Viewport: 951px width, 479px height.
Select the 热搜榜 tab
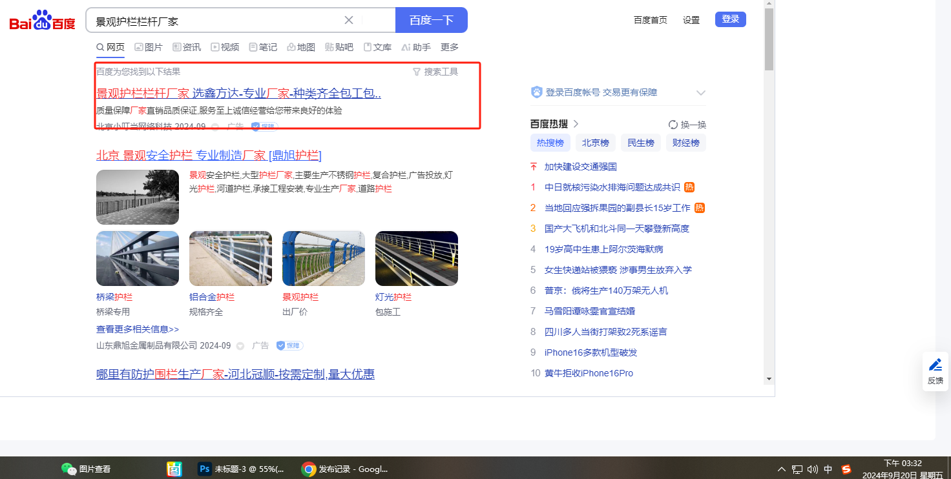point(550,143)
